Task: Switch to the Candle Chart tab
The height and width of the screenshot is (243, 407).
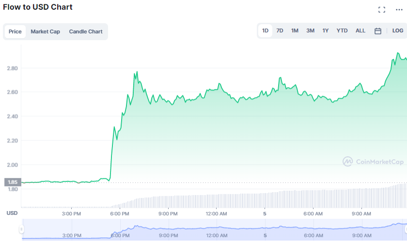Action: click(86, 31)
